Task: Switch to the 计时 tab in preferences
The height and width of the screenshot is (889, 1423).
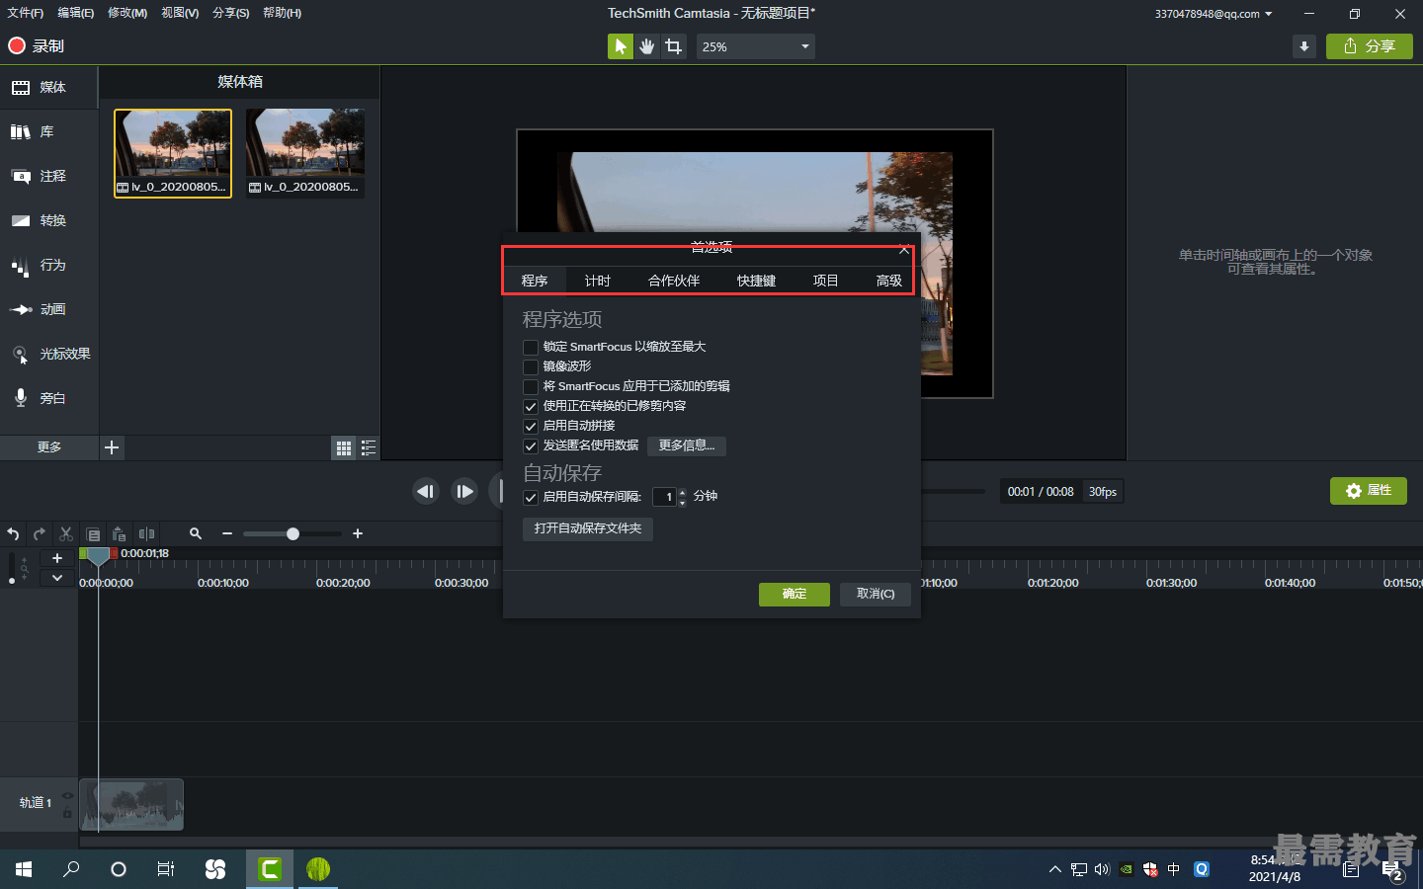Action: click(598, 281)
